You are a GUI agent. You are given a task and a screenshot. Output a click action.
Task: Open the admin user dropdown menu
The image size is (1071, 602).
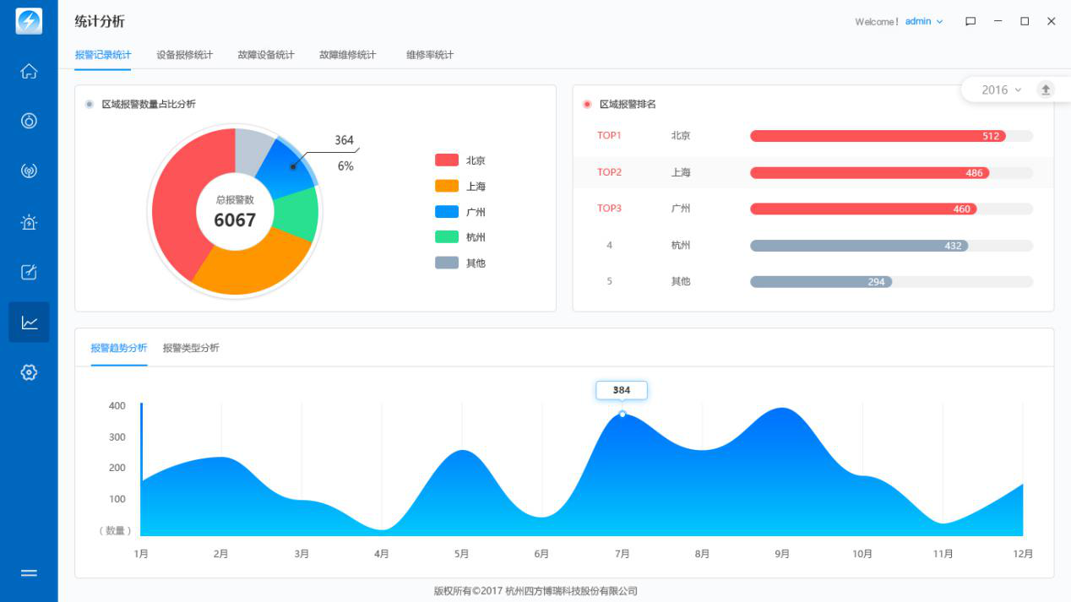pyautogui.click(x=924, y=22)
